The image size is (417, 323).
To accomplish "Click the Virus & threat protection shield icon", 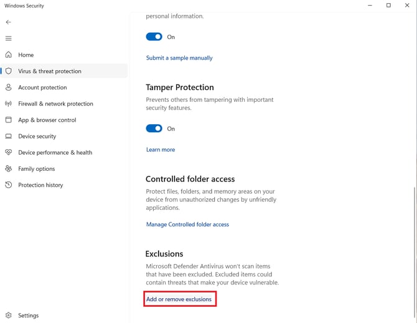I will [x=9, y=71].
